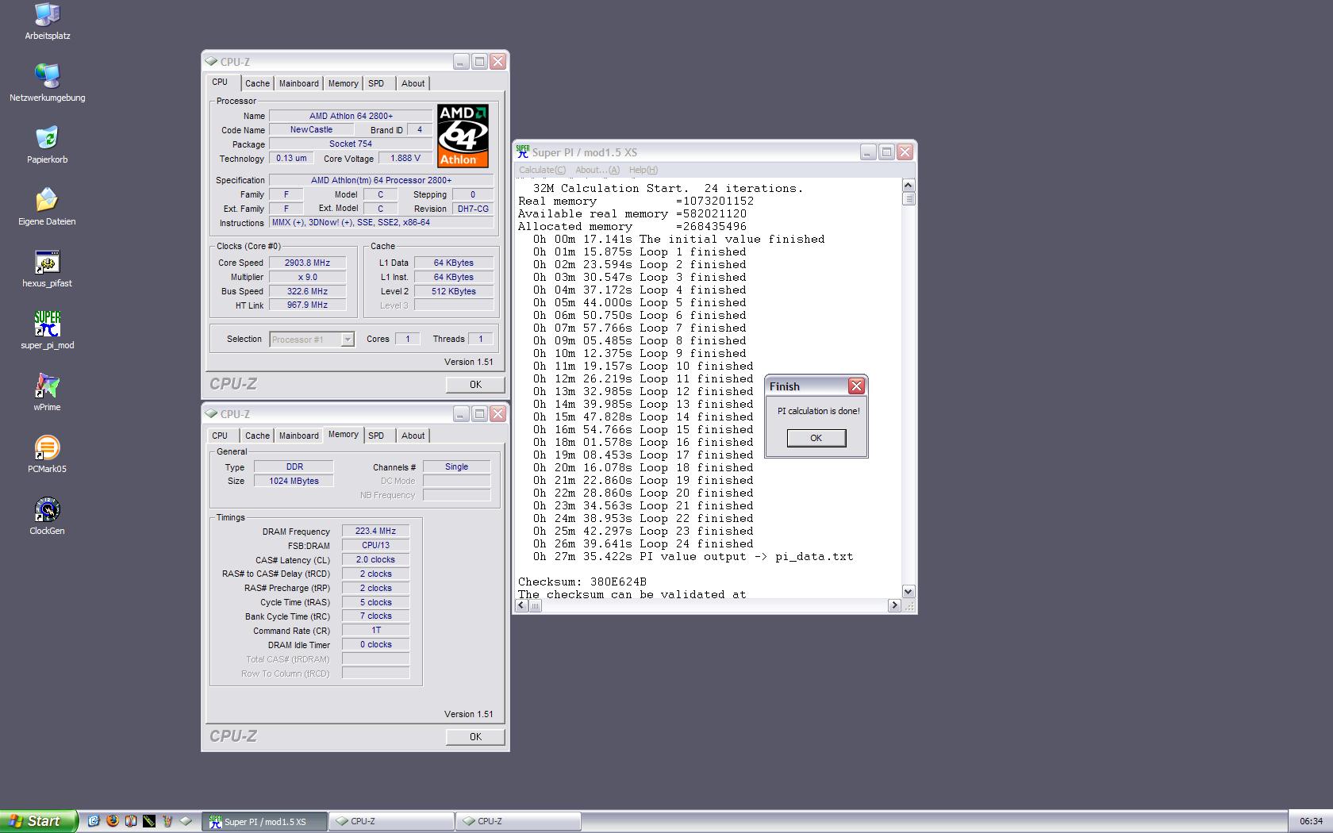
Task: Launch the ClockGen desktop shortcut
Action: coord(47,516)
